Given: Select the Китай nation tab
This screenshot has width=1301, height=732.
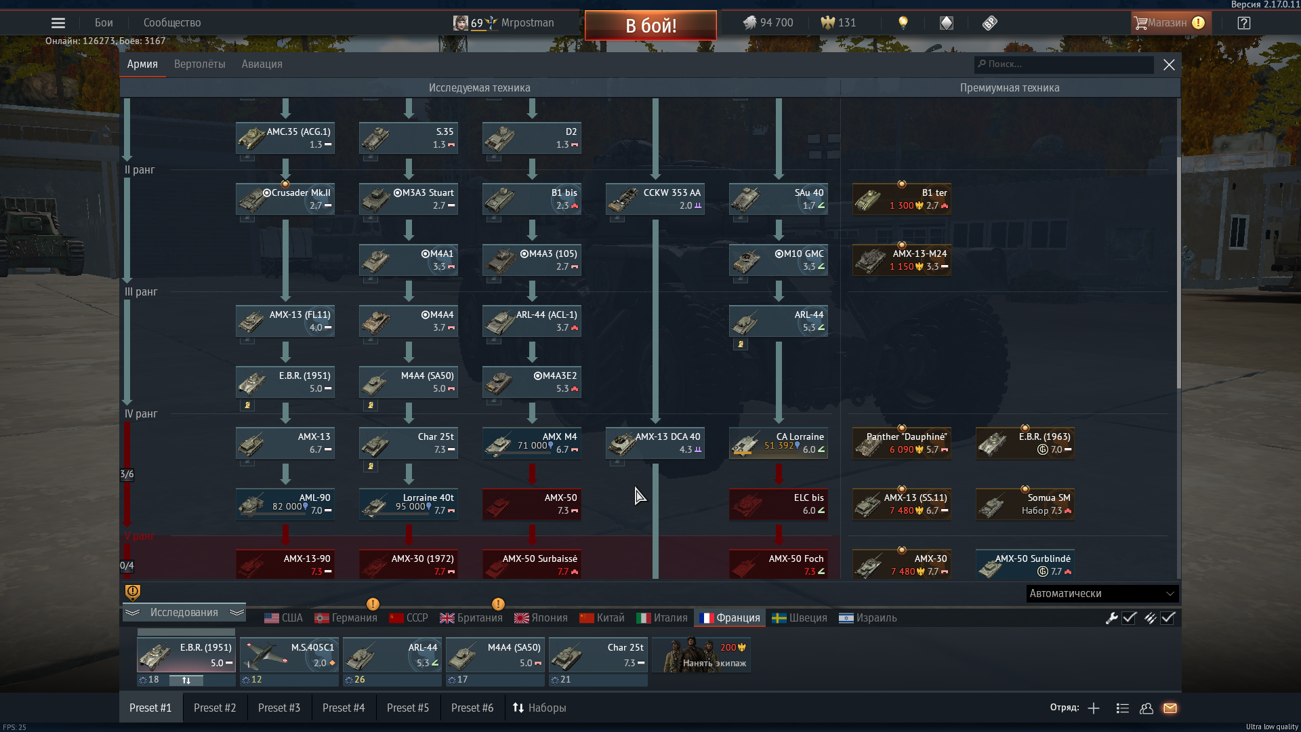Looking at the screenshot, I should (602, 618).
